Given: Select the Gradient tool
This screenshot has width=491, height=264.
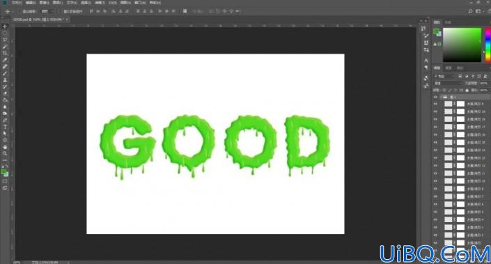Looking at the screenshot, I should [5, 100].
